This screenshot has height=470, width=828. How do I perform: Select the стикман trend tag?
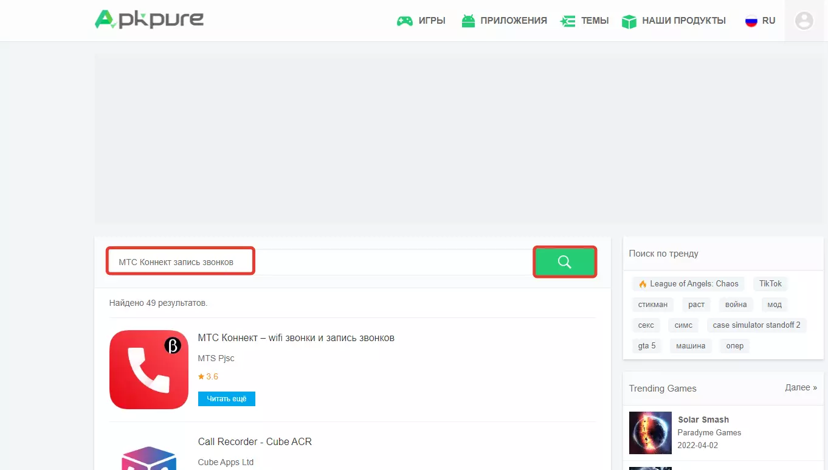653,305
